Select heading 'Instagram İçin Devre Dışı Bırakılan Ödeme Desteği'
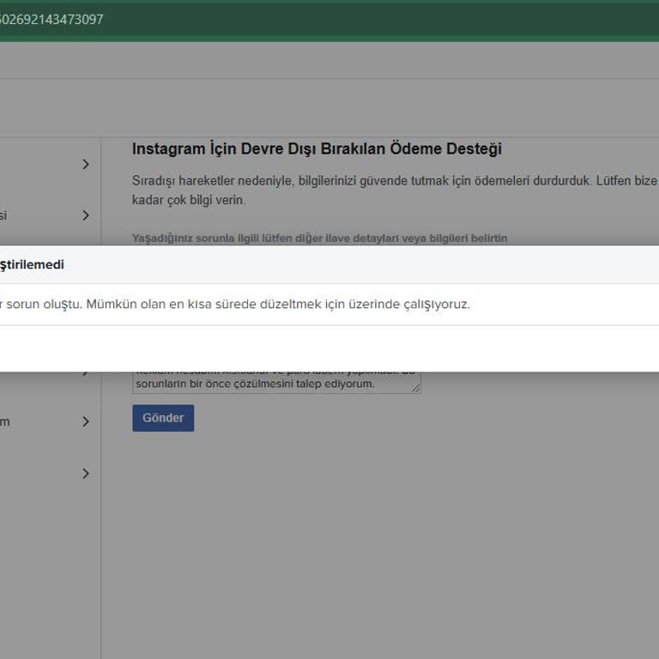659x659 pixels. (317, 148)
